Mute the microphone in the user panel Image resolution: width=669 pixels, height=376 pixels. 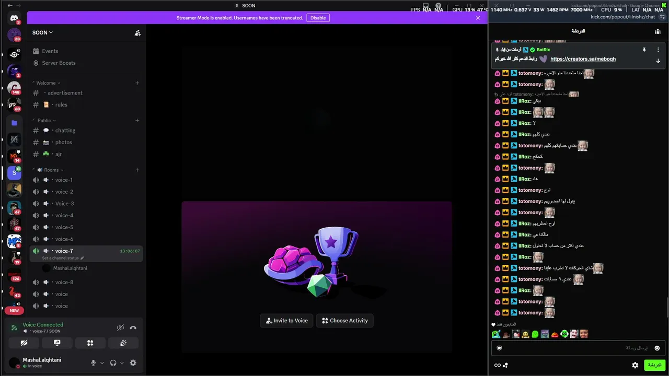point(94,363)
